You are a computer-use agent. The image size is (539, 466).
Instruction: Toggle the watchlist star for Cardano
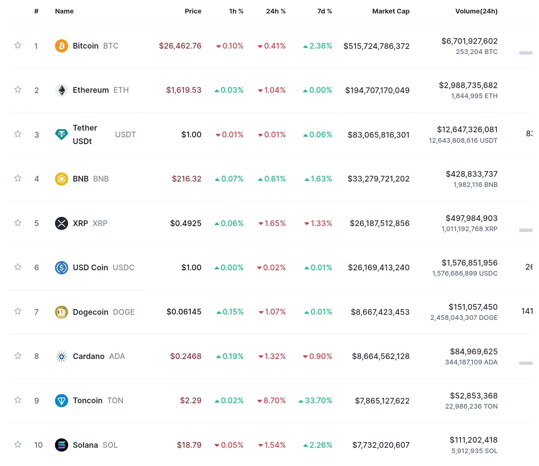(18, 356)
